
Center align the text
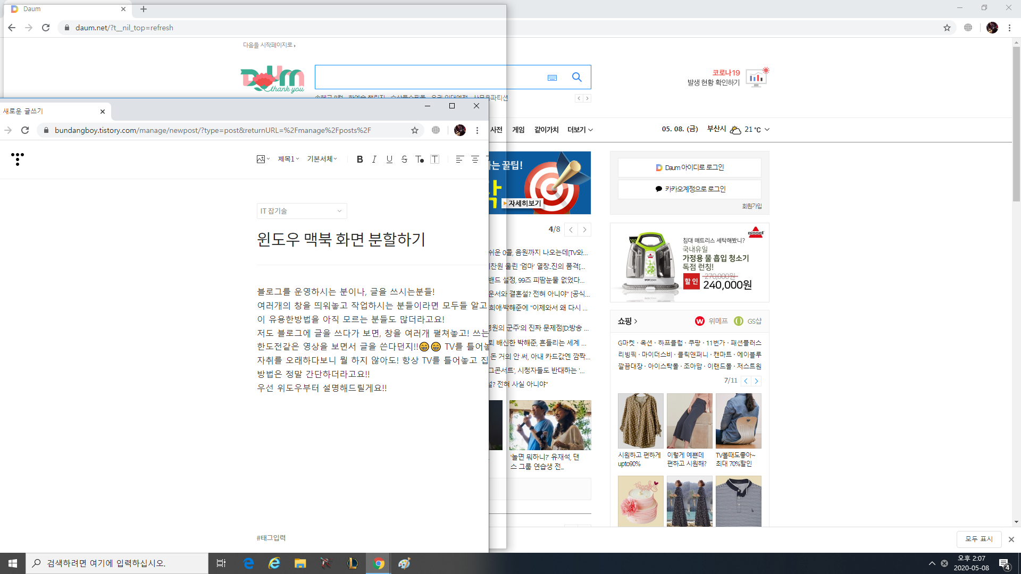tap(475, 159)
